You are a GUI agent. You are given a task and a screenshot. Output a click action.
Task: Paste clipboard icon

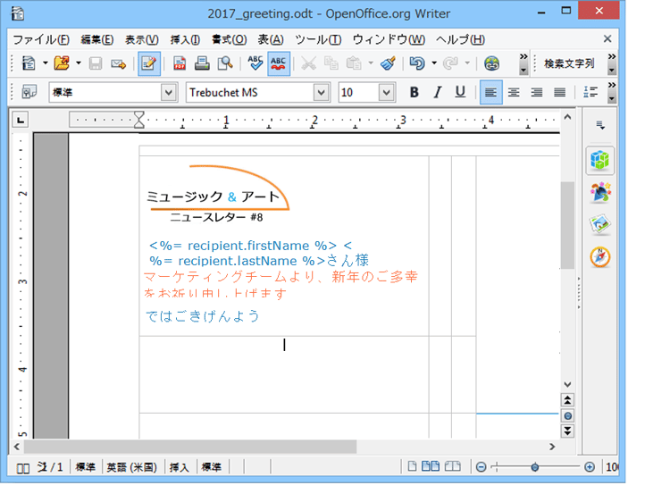[354, 63]
